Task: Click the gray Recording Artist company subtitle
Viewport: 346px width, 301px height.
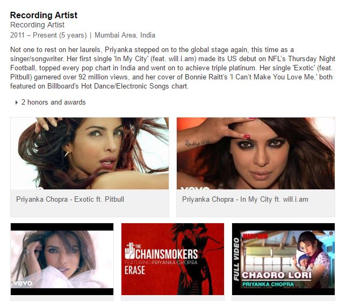Action: [x=37, y=25]
